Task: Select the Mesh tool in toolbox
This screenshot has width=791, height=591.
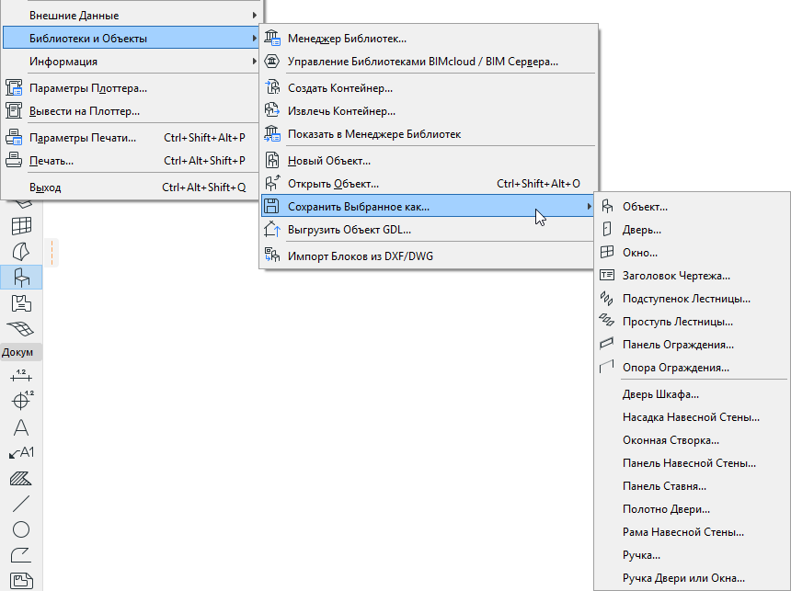Action: click(x=21, y=329)
